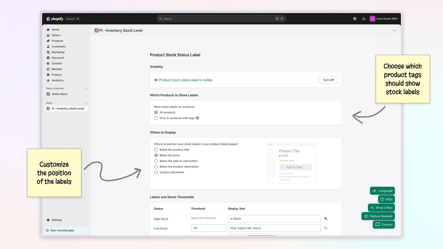Image resolution: width=443 pixels, height=249 pixels.
Task: Turn Off the stock status label
Action: tap(328, 80)
